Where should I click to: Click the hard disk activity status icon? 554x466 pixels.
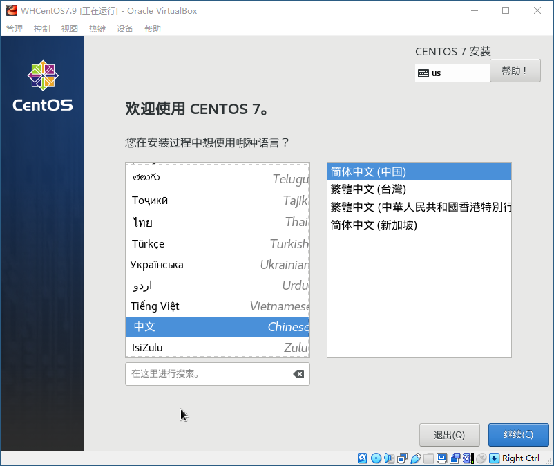pos(362,458)
